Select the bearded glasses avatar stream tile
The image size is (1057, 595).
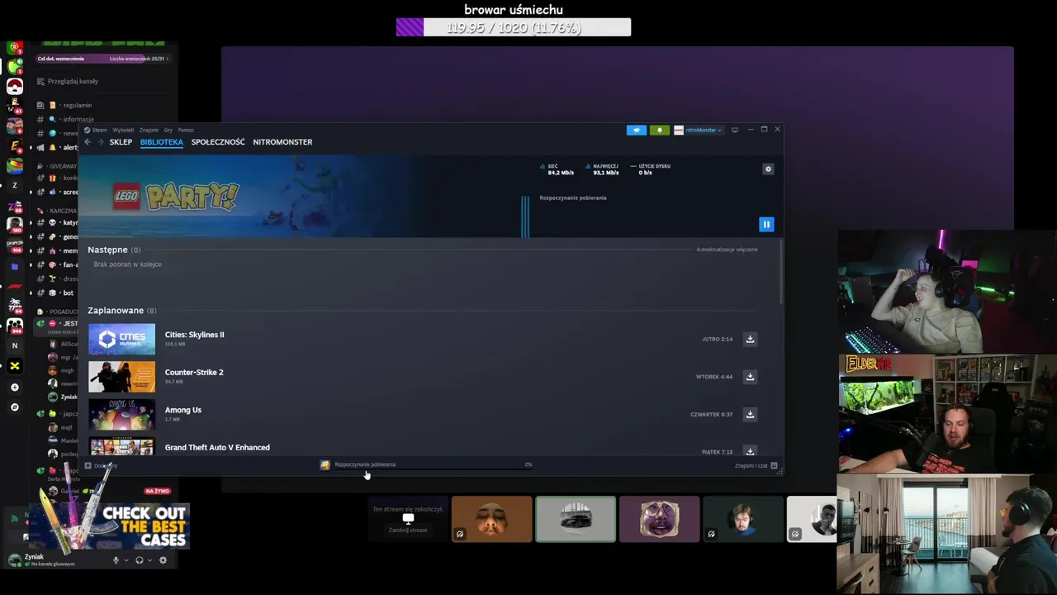(659, 519)
